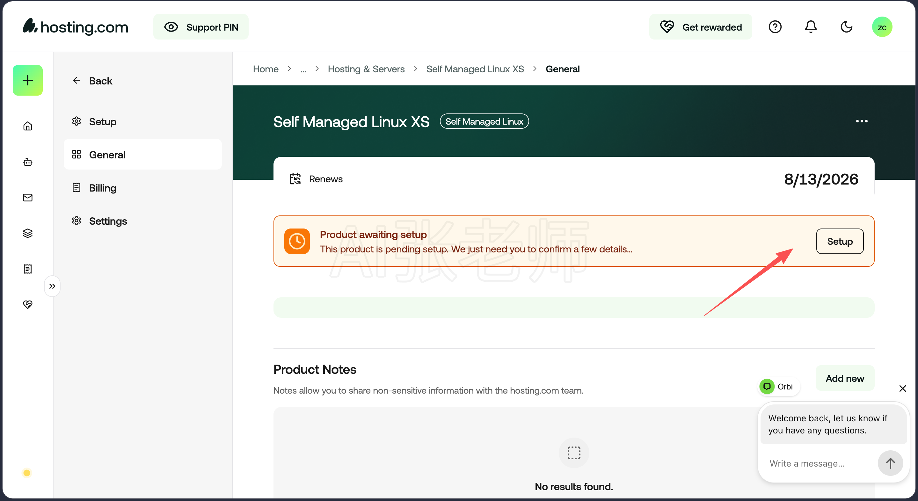Viewport: 918px width, 501px height.
Task: Click the hosting.com logo
Action: [x=76, y=27]
